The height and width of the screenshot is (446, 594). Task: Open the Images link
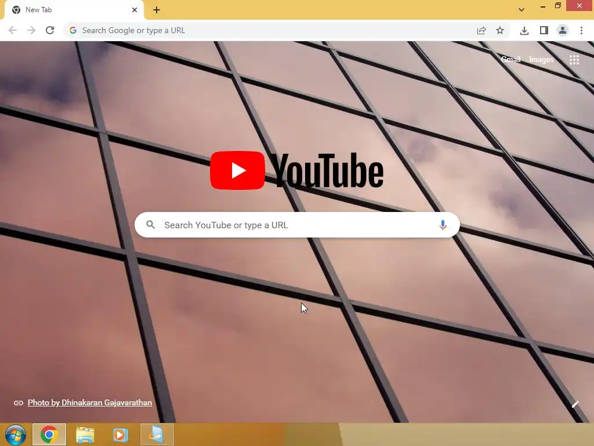[541, 60]
